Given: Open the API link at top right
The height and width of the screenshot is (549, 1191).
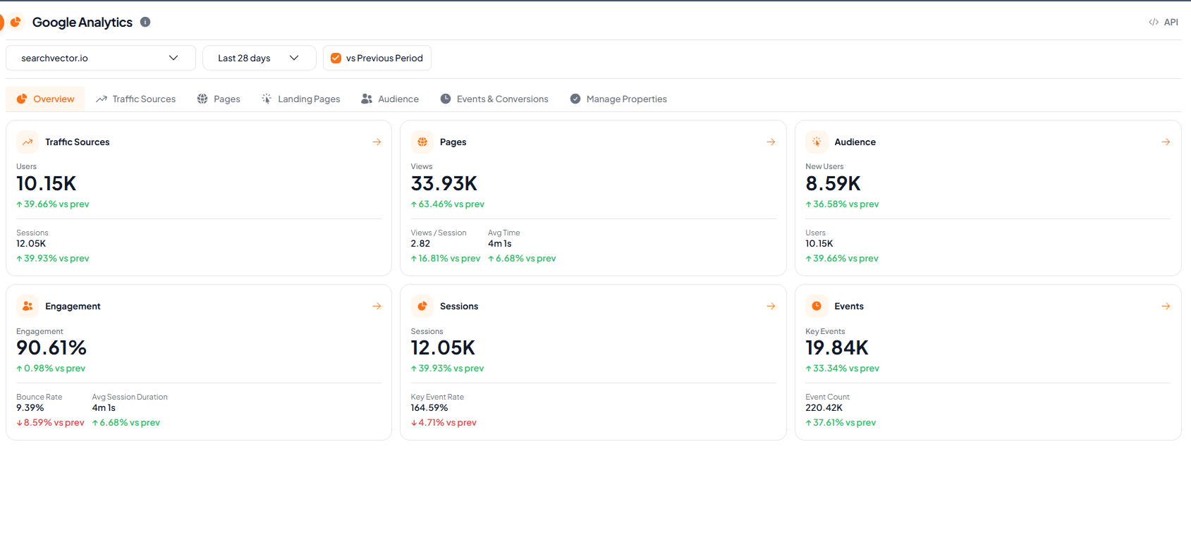Looking at the screenshot, I should pyautogui.click(x=1163, y=22).
